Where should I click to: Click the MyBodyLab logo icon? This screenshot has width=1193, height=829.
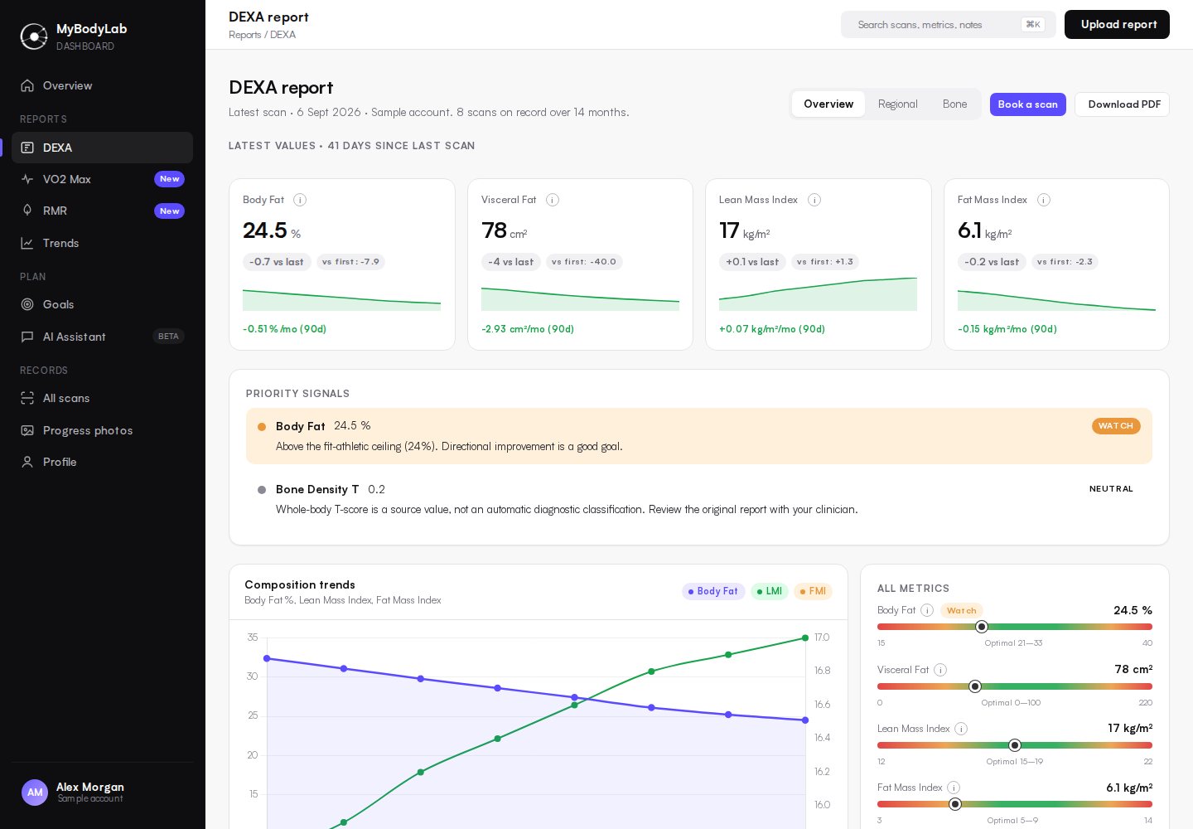(34, 36)
